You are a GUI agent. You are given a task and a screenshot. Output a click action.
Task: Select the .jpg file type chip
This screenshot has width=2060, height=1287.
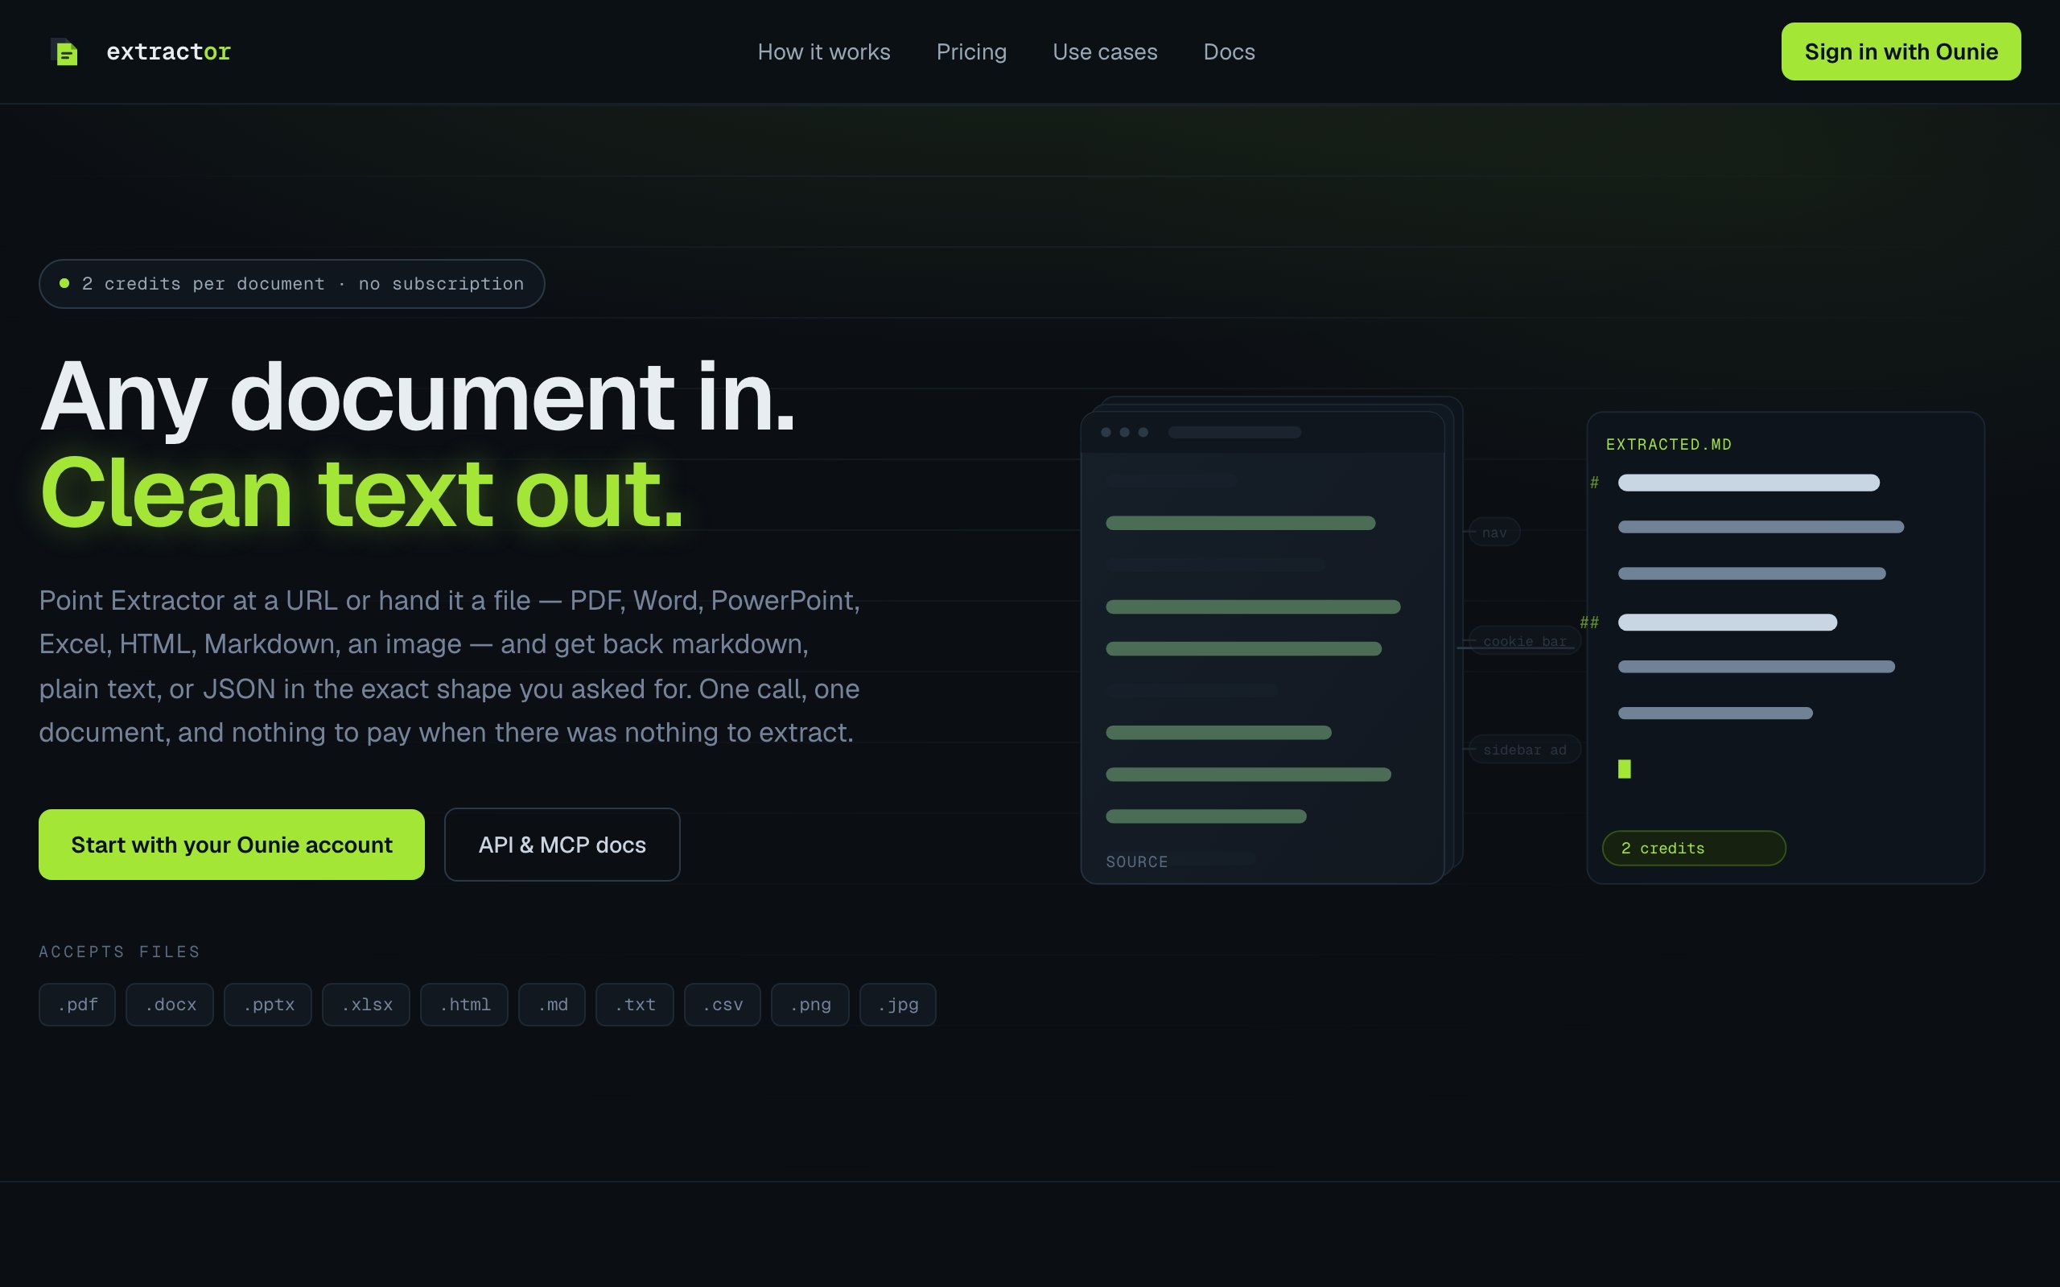click(x=898, y=1005)
